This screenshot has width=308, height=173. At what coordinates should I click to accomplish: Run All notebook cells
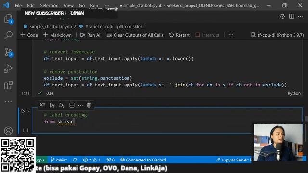(x=91, y=35)
